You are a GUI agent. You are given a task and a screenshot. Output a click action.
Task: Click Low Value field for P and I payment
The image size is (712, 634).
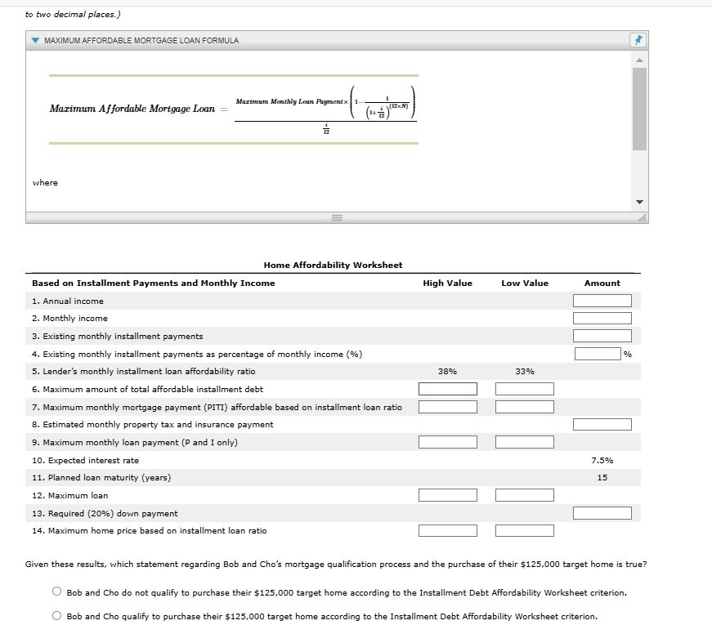click(x=525, y=442)
